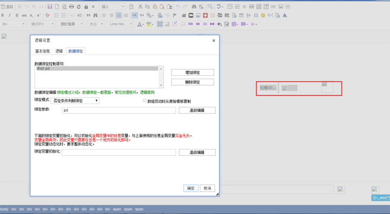The height and width of the screenshot is (214, 390).
Task: Click the 增加绑定 button
Action: point(192,72)
